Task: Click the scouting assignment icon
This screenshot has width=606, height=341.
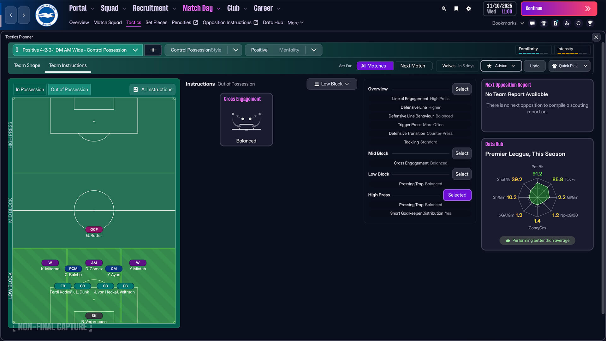Action: pos(567,23)
